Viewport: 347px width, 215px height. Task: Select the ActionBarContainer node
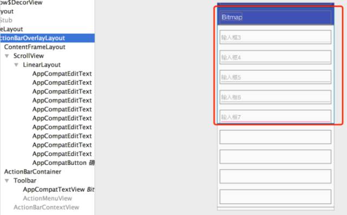tap(33, 172)
